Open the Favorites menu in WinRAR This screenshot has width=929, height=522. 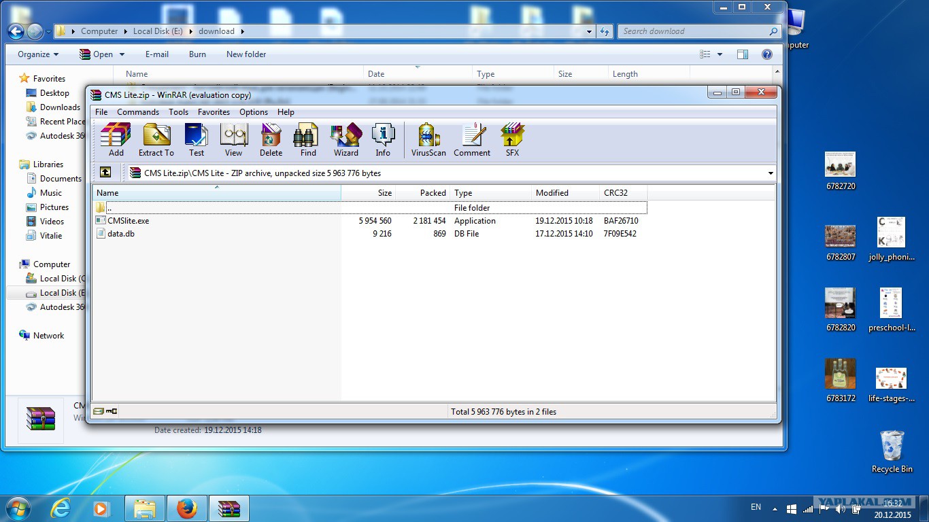pos(214,112)
